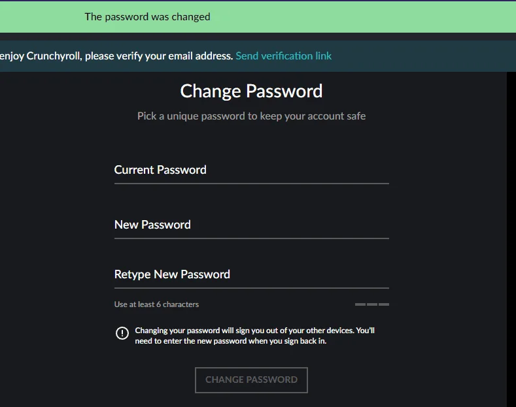Click the thin dark bar above green banner
The width and height of the screenshot is (516, 407).
pos(258,1)
